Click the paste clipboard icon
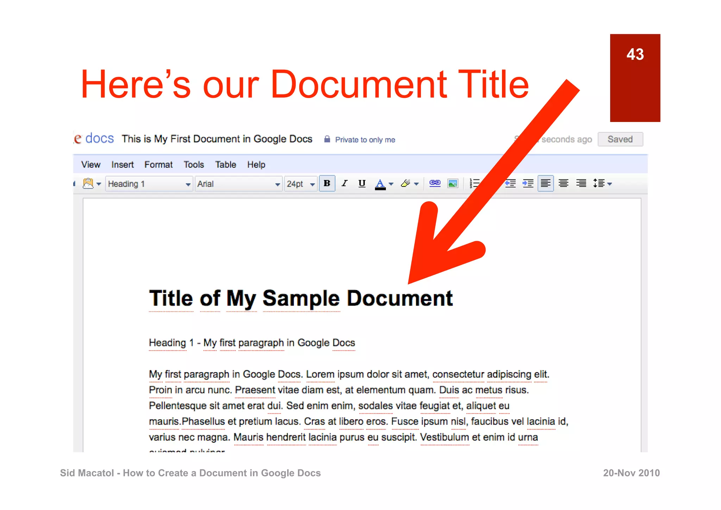Image resolution: width=721 pixels, height=510 pixels. (x=88, y=183)
